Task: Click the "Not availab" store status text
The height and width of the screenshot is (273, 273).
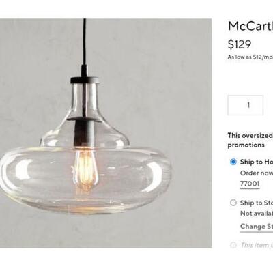Action: click(x=257, y=214)
